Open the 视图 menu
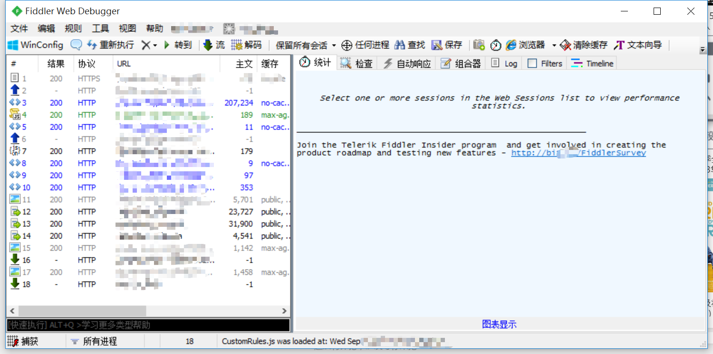The image size is (713, 354). pos(127,29)
